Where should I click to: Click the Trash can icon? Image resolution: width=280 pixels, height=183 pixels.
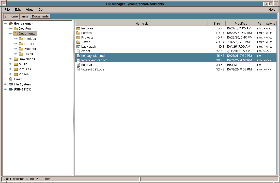(x=11, y=79)
